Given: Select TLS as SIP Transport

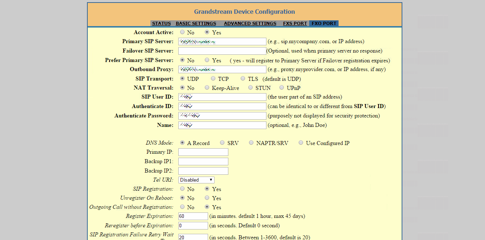Looking at the screenshot, I should pos(243,79).
